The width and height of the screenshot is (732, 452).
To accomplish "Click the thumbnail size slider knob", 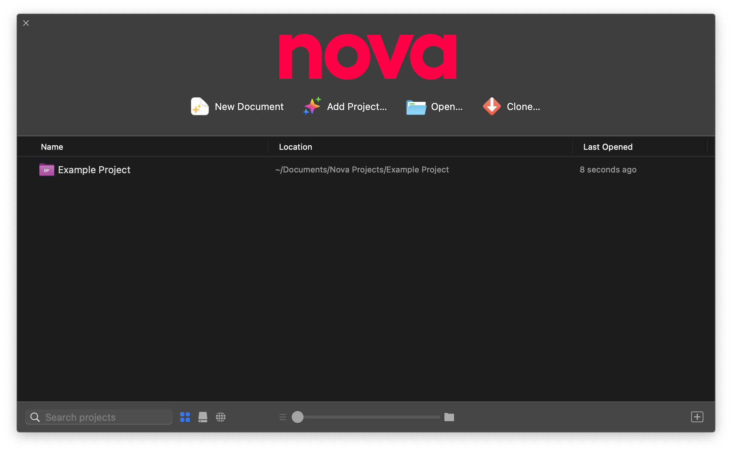I will tap(298, 417).
